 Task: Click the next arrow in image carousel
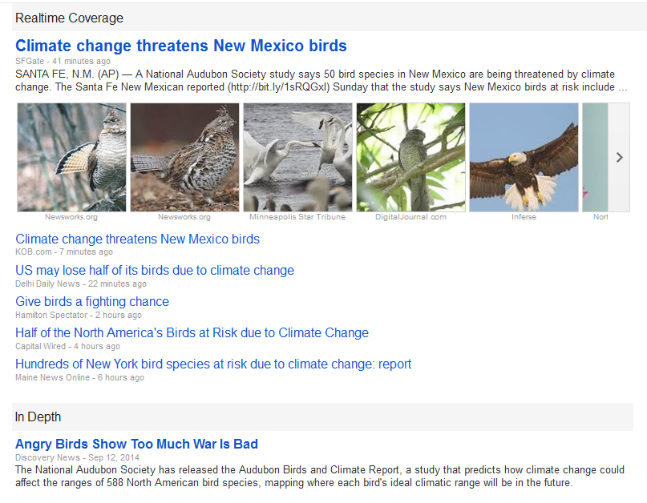coord(619,158)
